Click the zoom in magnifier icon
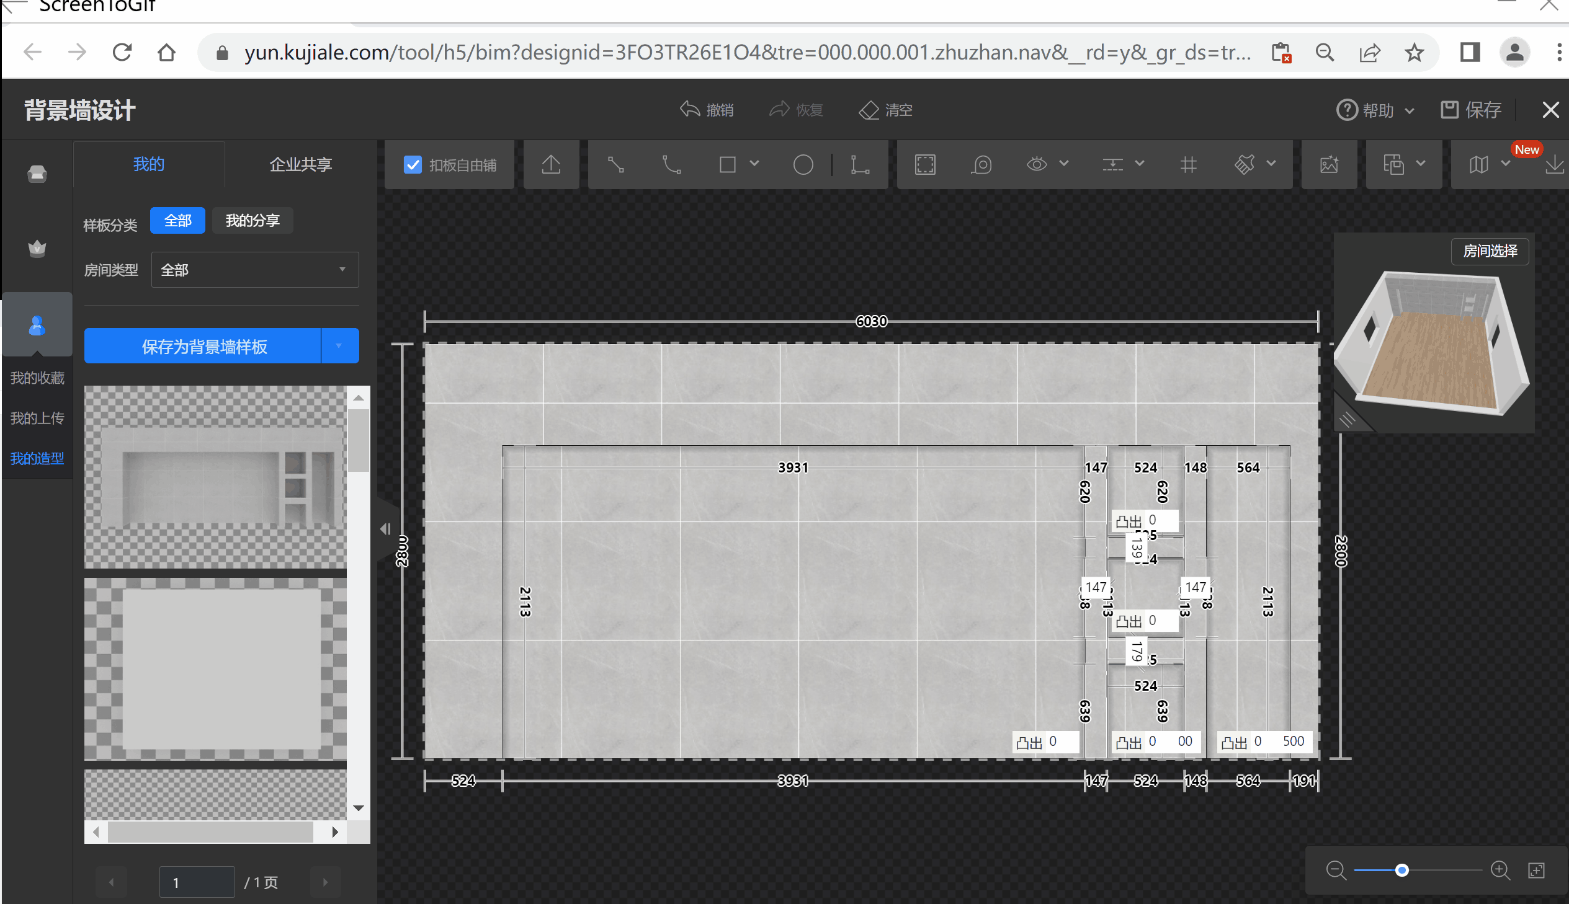Screen dimensions: 1569x904 point(1500,870)
